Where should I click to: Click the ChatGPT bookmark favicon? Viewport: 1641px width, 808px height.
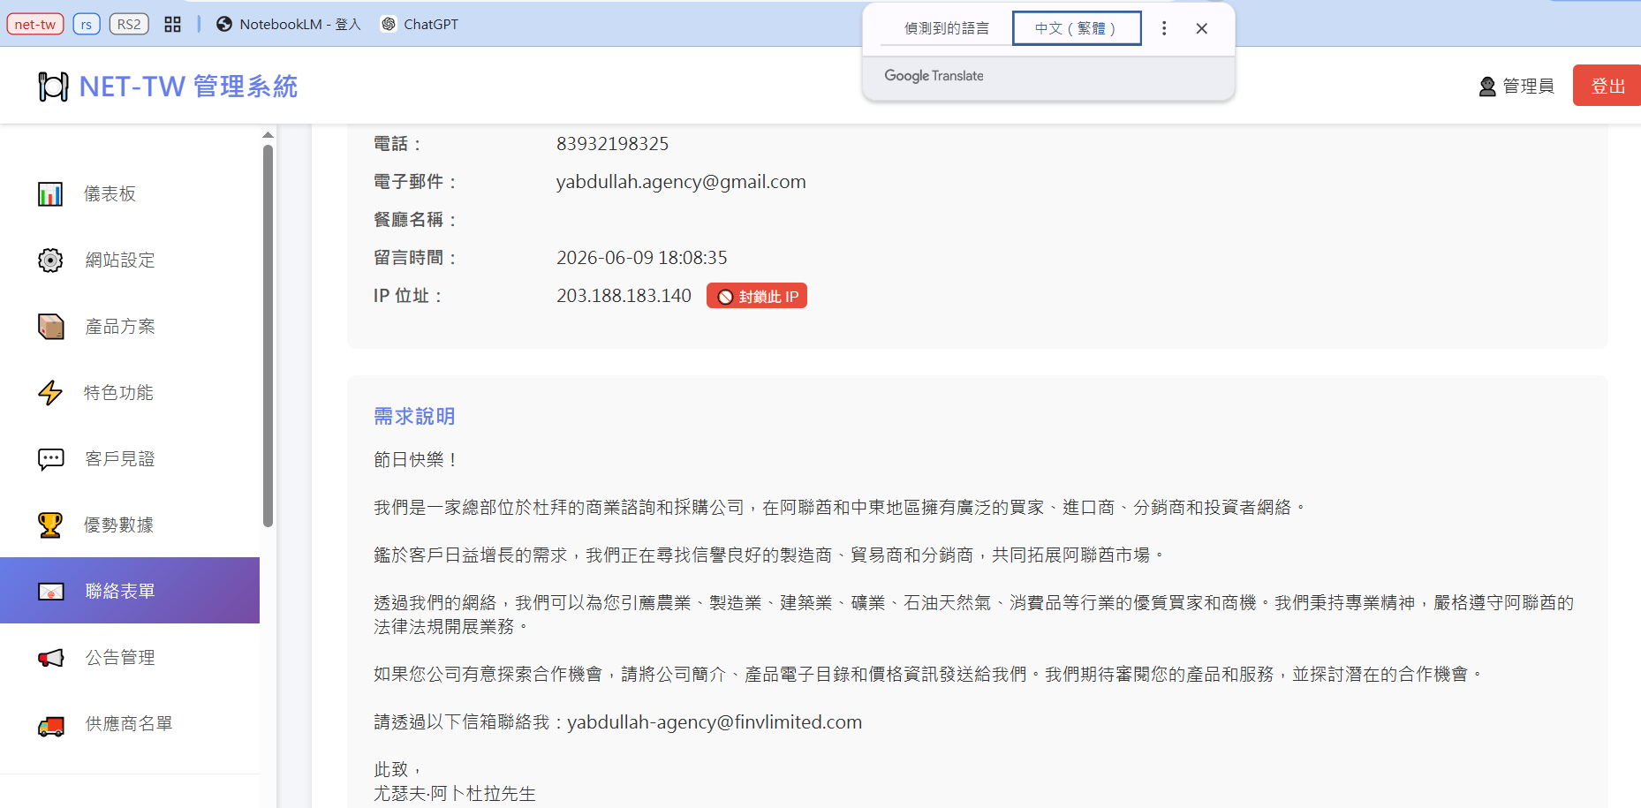pos(389,24)
